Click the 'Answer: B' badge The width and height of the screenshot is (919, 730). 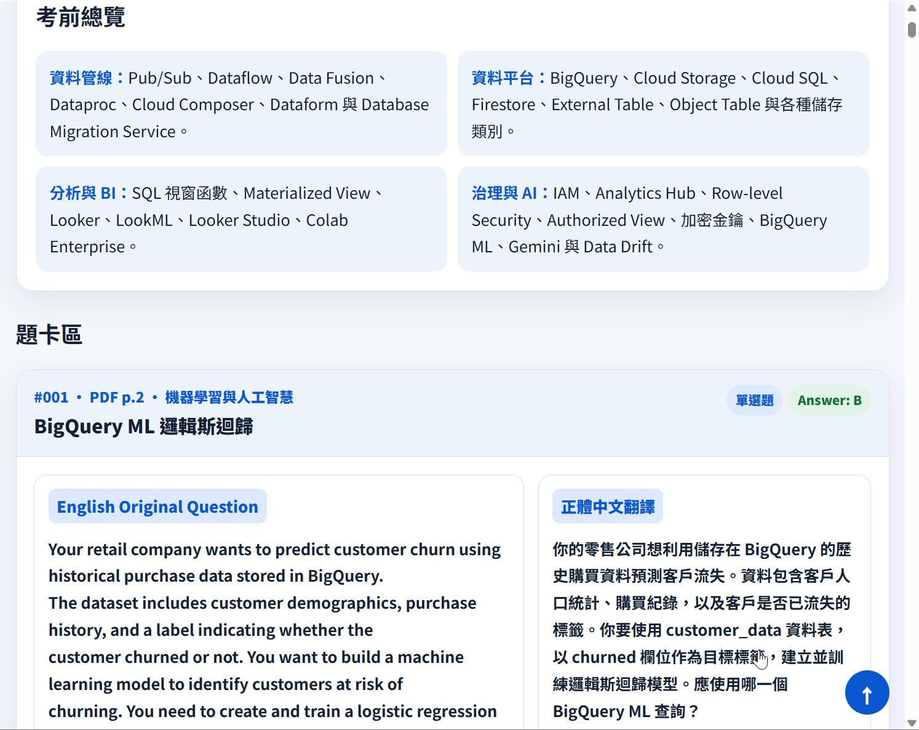(x=829, y=400)
